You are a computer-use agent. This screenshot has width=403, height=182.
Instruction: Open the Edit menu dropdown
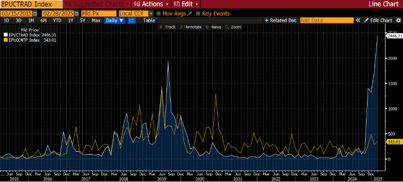[186, 4]
